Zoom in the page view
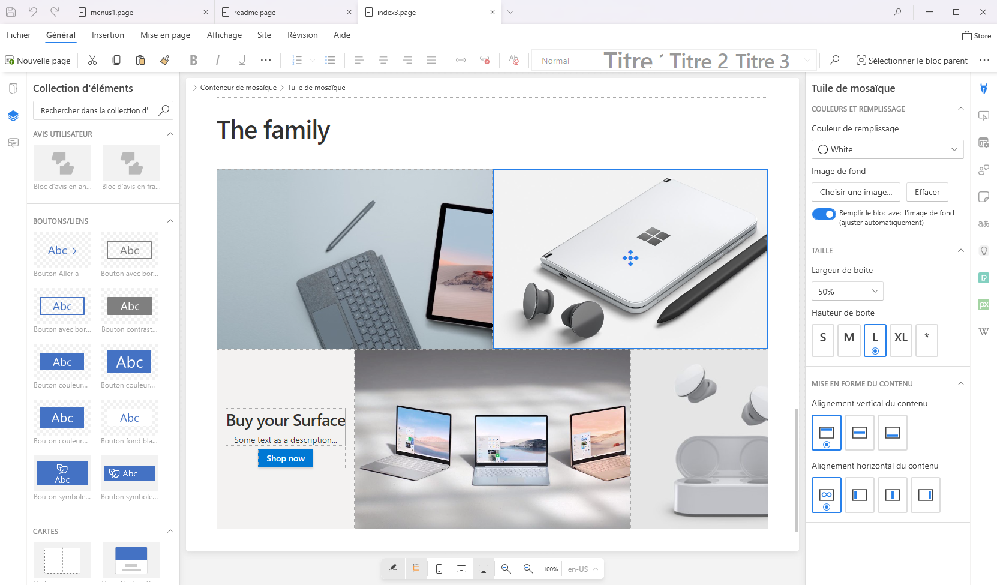Screen dimensions: 997x585 [x=528, y=569]
